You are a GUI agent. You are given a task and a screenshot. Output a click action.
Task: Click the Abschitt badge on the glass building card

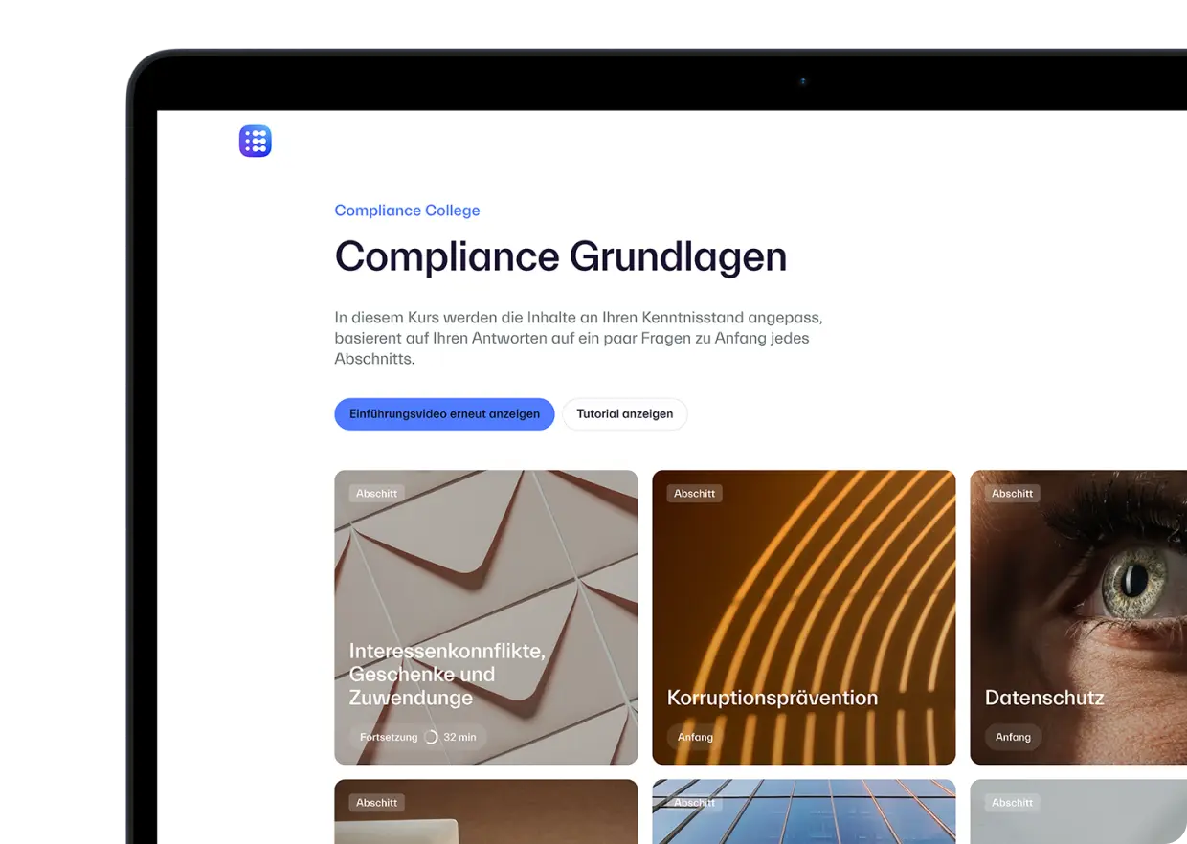click(694, 802)
